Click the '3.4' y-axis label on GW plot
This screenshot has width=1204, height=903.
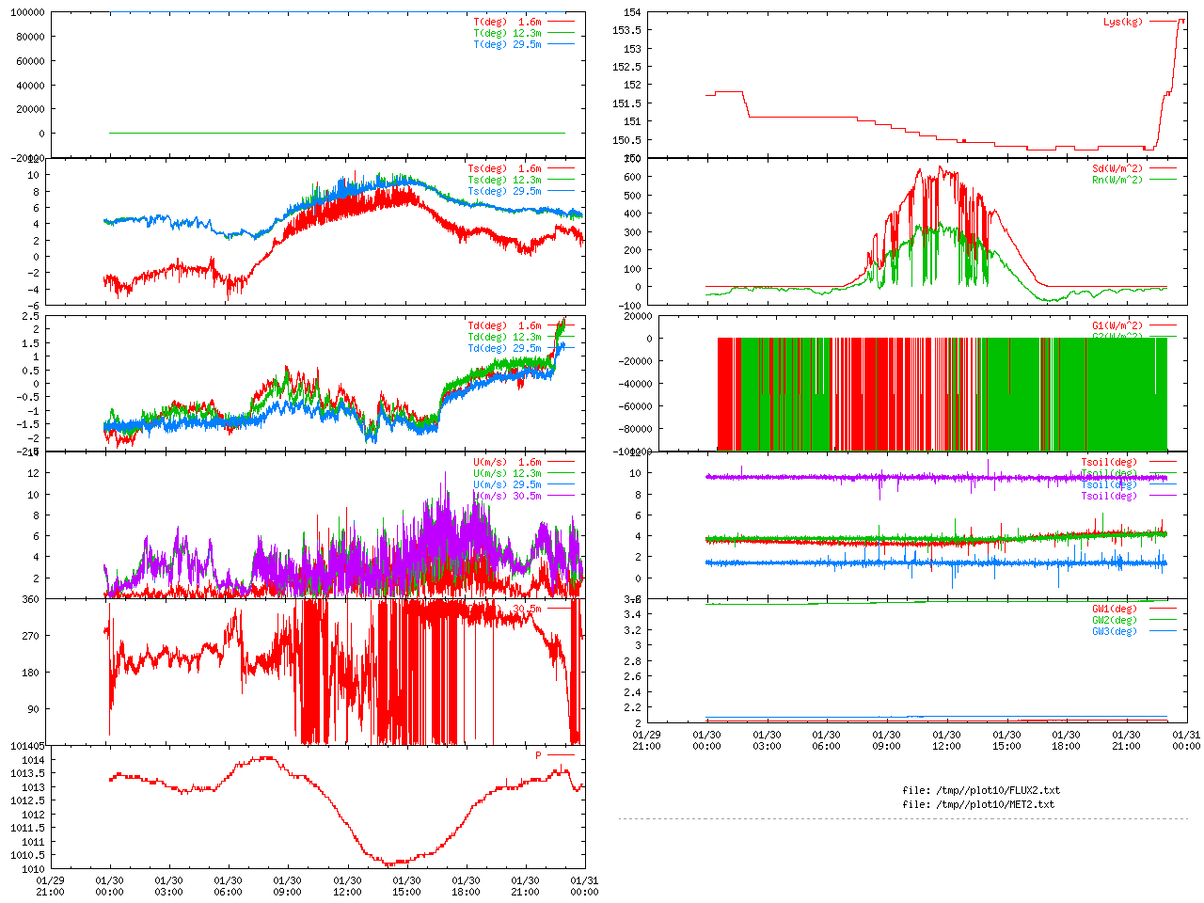[632, 615]
